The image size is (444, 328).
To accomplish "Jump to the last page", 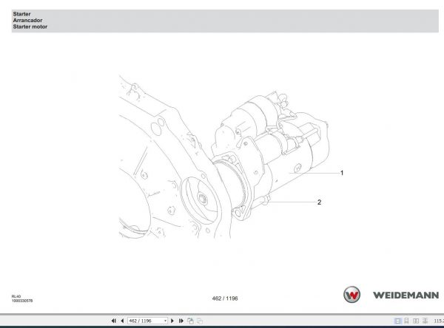I will tap(181, 321).
